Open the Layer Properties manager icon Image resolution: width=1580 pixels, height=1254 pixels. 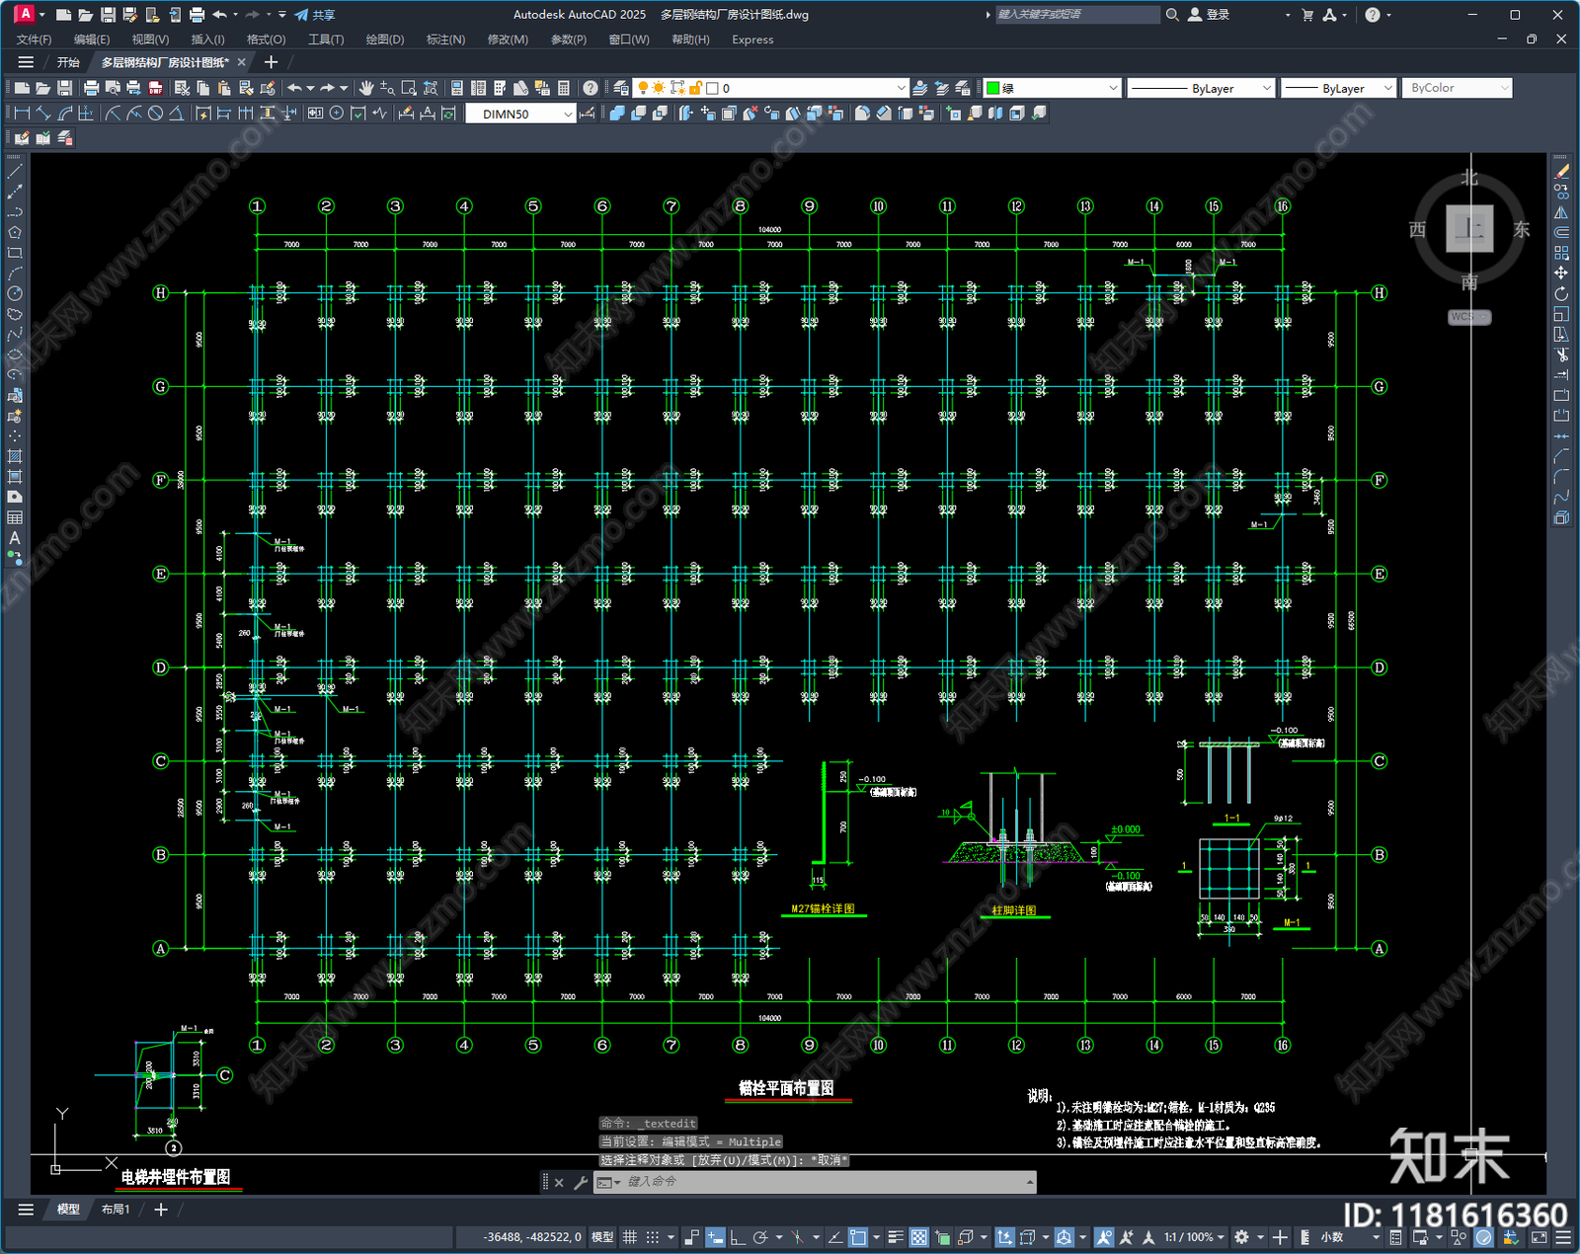coord(620,88)
